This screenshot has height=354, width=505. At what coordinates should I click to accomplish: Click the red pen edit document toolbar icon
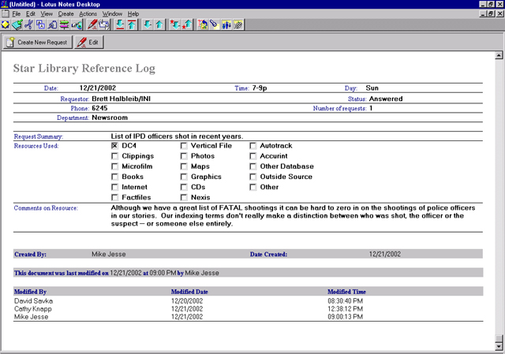coord(92,24)
